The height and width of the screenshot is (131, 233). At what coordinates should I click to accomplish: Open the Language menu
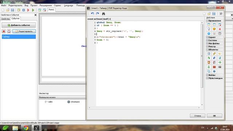[69, 5]
